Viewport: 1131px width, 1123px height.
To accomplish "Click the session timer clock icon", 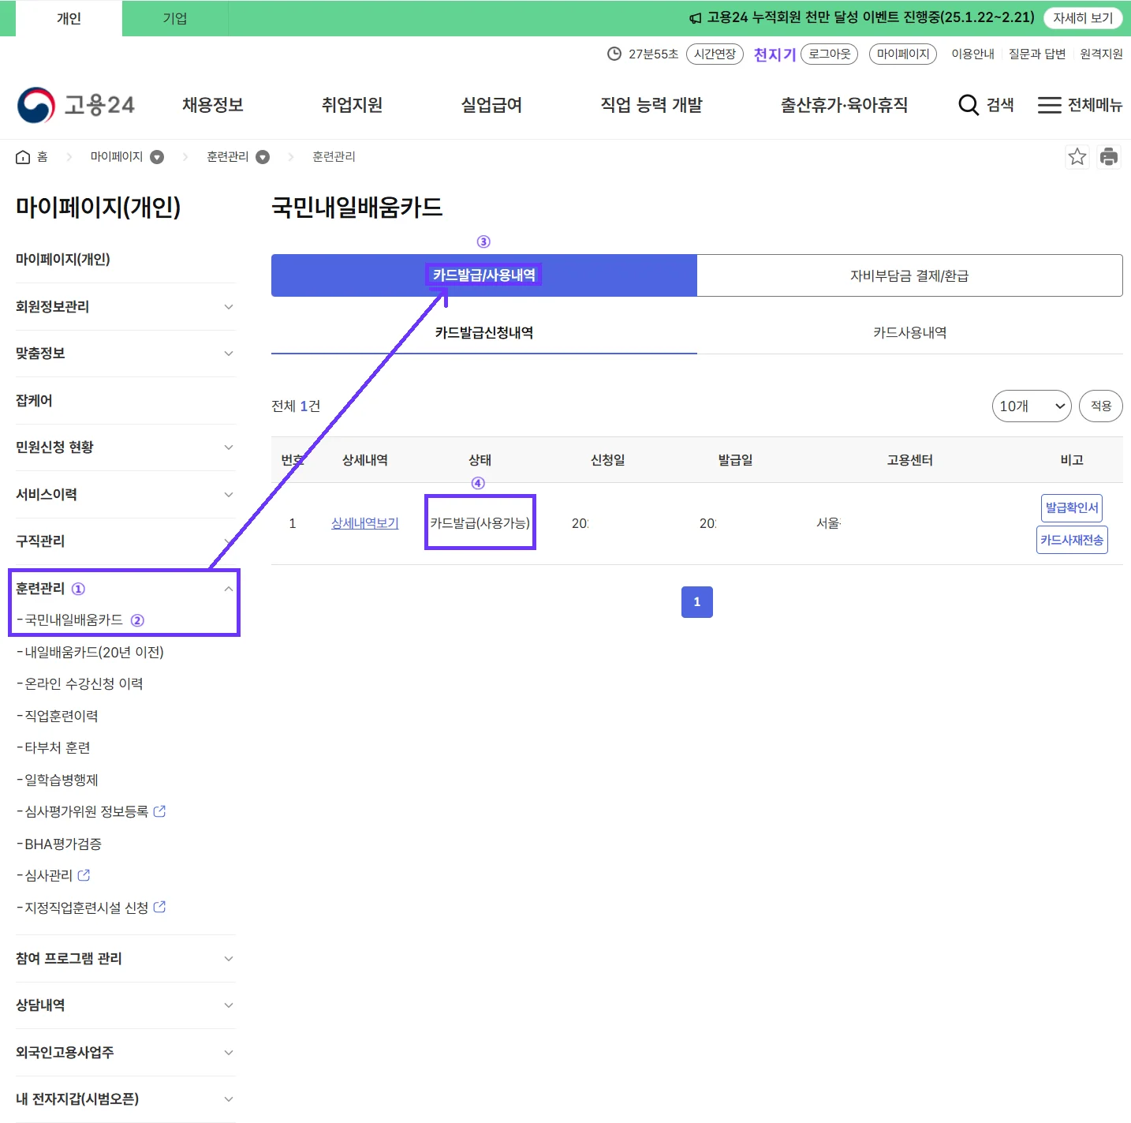I will click(x=613, y=54).
